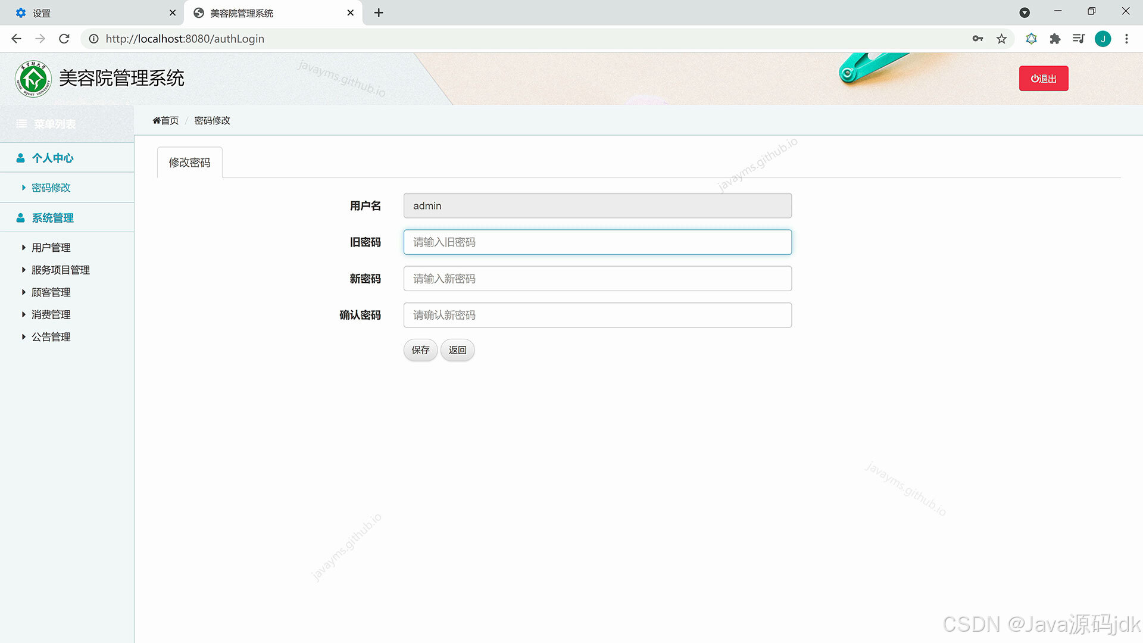Image resolution: width=1143 pixels, height=643 pixels.
Task: Reload the page with refresh icon
Action: pos(64,39)
